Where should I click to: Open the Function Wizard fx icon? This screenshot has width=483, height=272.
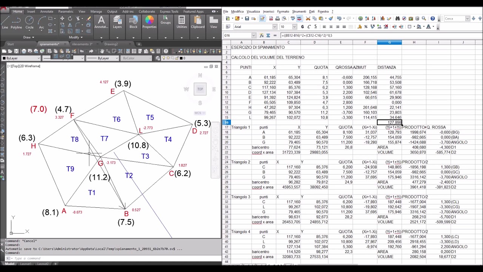coord(262,35)
